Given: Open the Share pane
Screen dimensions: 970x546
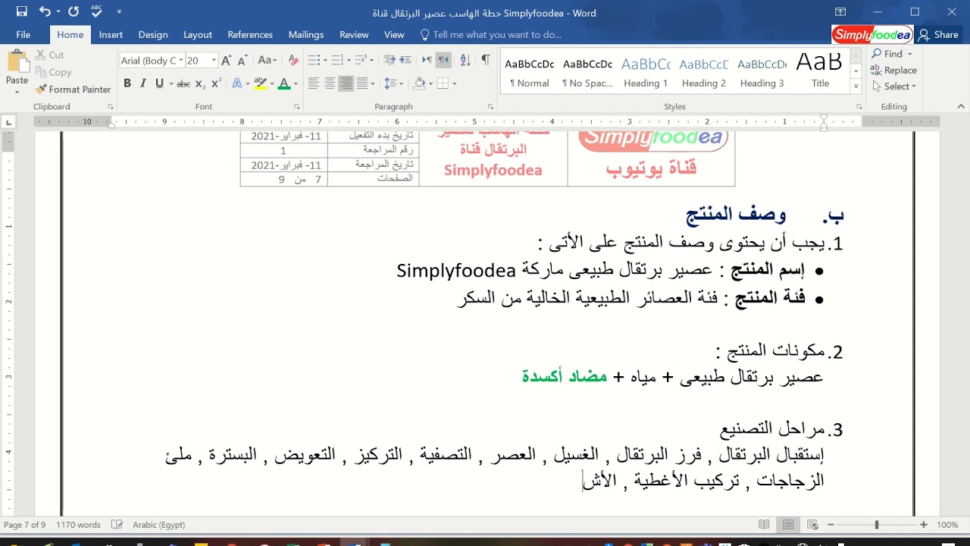Looking at the screenshot, I should [938, 35].
